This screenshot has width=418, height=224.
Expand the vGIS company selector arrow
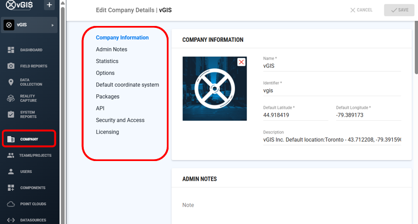click(x=52, y=25)
